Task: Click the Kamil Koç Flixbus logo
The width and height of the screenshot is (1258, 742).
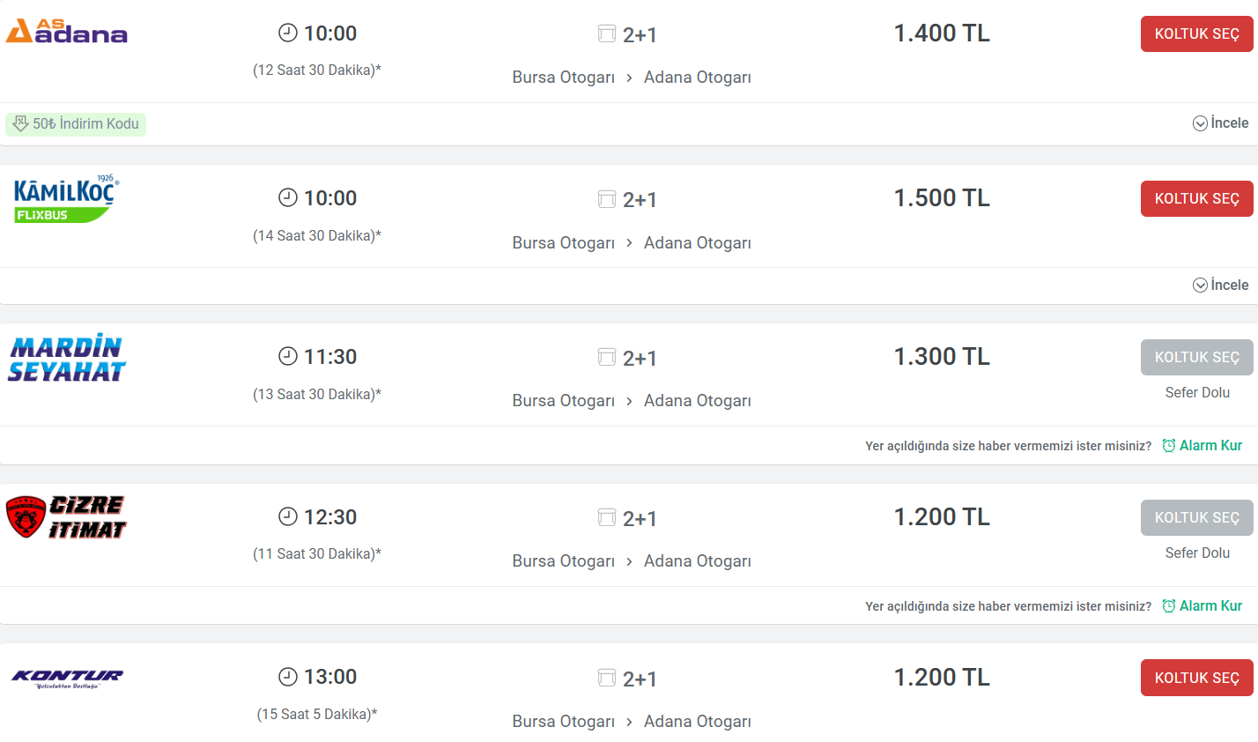Action: point(66,198)
